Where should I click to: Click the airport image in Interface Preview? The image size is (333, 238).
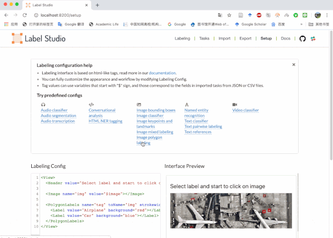pyautogui.click(x=231, y=210)
